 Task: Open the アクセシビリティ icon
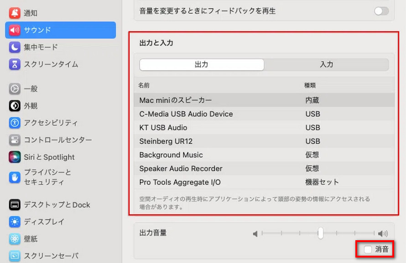(15, 123)
